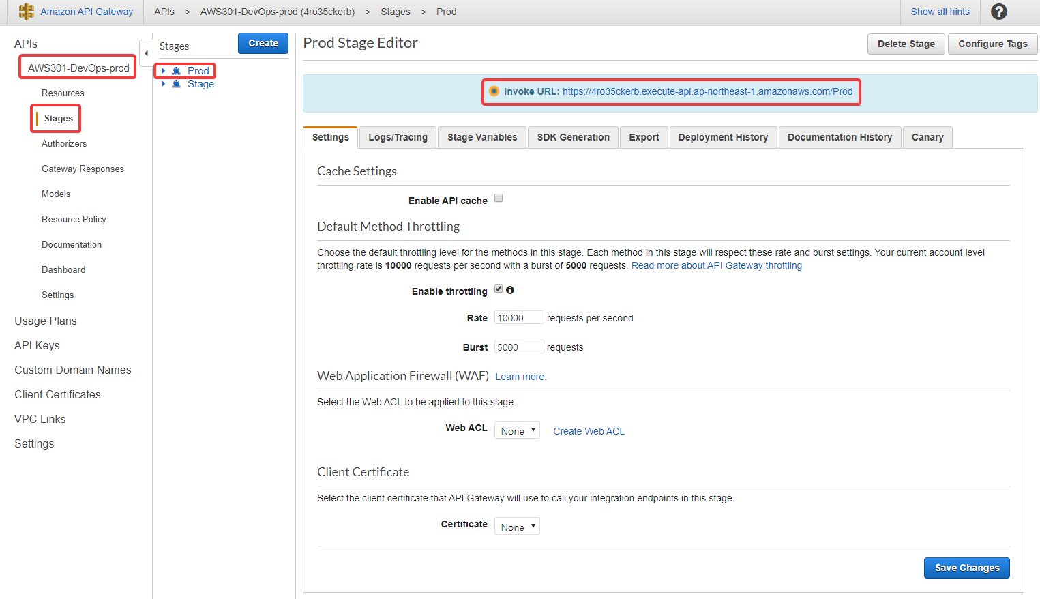1040x599 pixels.
Task: Click Prod in the breadcrumb
Action: click(x=447, y=12)
